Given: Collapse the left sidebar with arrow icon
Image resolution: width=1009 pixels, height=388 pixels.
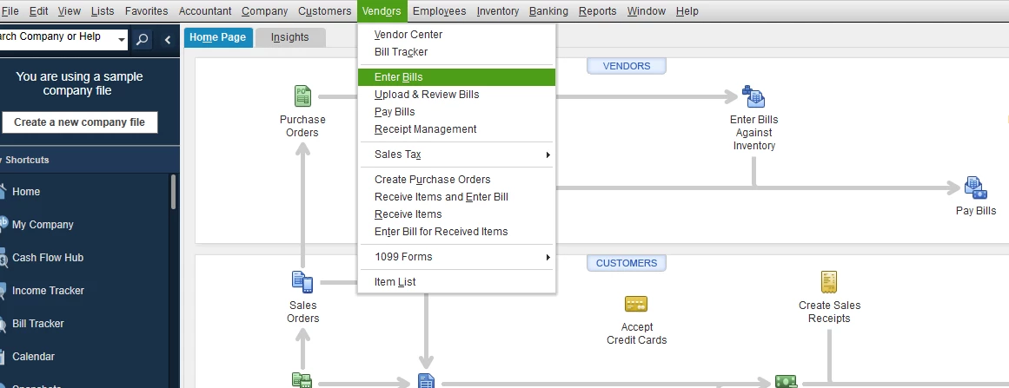Looking at the screenshot, I should 168,40.
